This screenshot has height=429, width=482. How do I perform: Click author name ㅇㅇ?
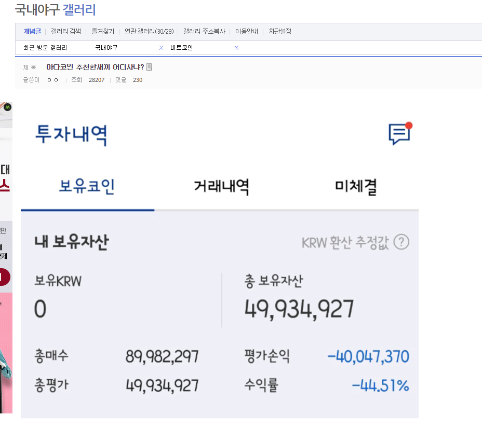(52, 80)
